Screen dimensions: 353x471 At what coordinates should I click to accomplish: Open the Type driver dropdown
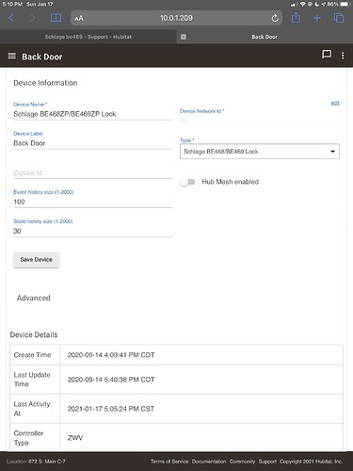coord(260,152)
